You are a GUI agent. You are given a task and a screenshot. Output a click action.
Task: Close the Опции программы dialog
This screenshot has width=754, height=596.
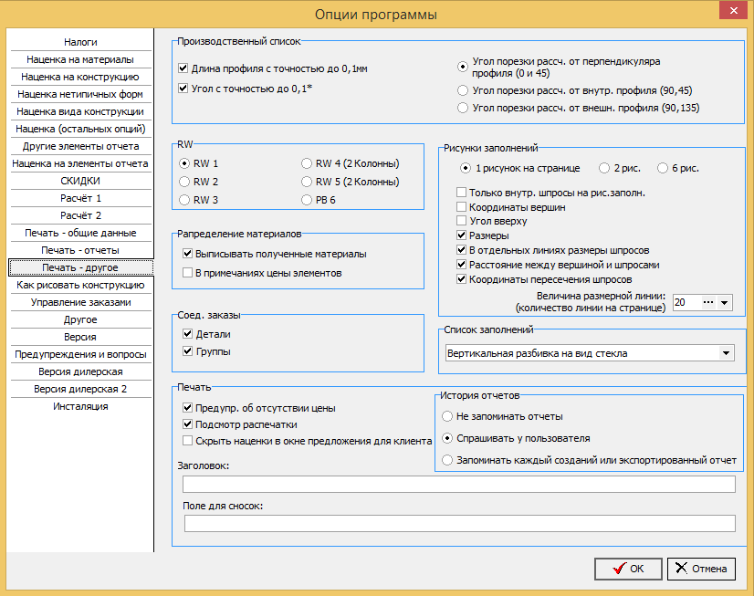point(733,11)
